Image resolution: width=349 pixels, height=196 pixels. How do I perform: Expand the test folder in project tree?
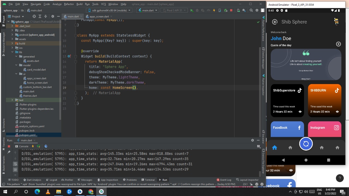12,100
